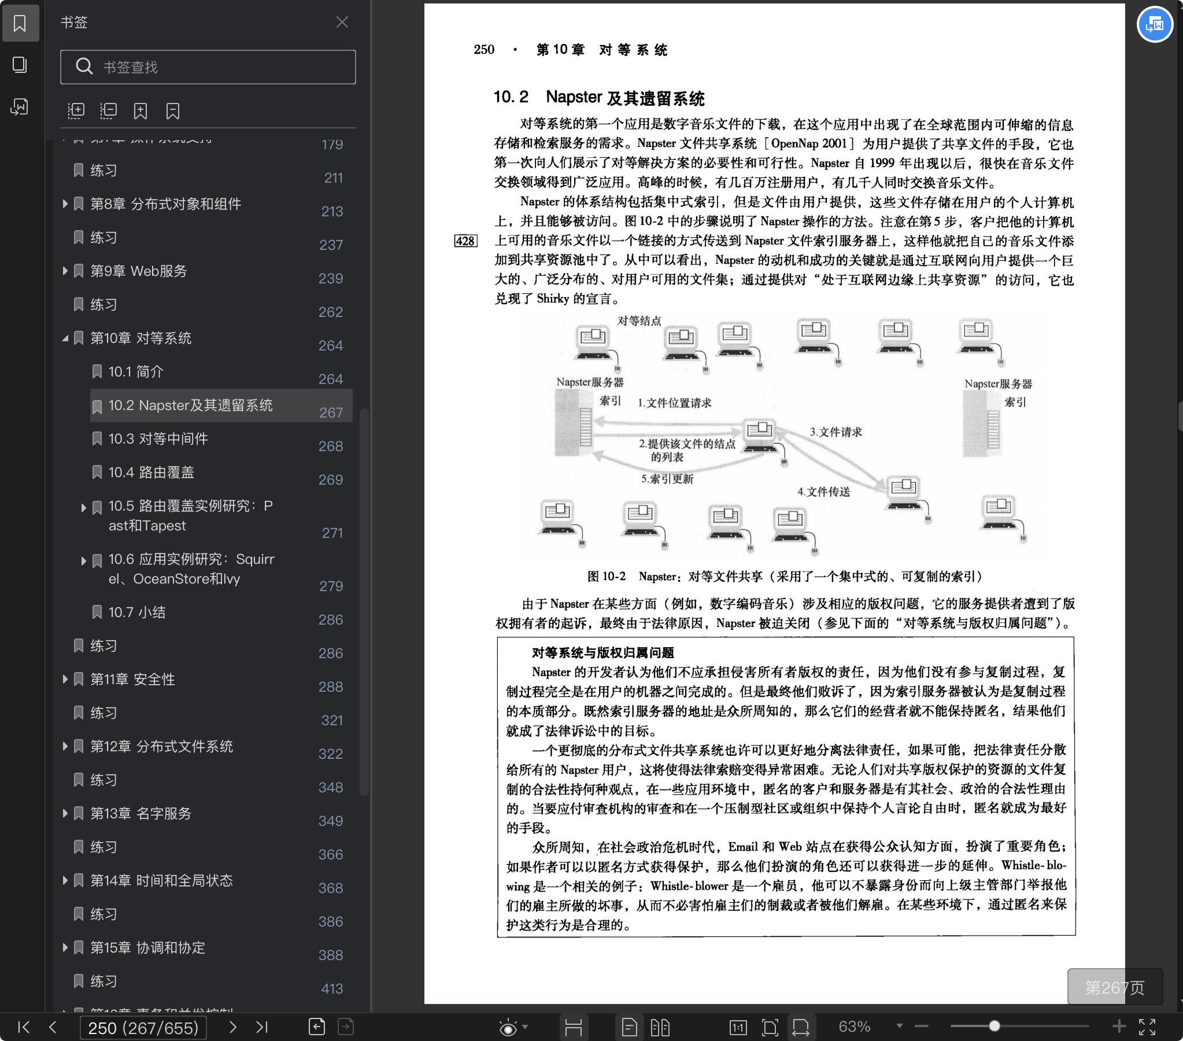Open 第8章 分布式对象和组件 bookmark text

[165, 204]
